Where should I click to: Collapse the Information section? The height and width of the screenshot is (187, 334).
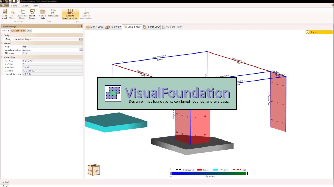click(x=2, y=57)
